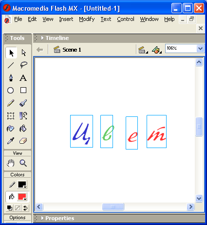This screenshot has height=225, width=207.
Task: Open the Modify menu
Action: [x=87, y=19]
